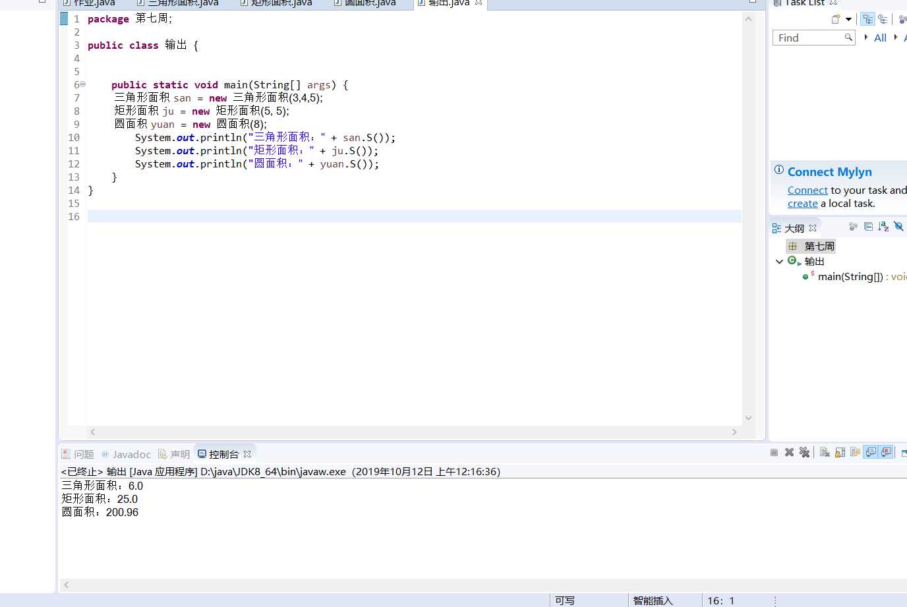Click the editor horizontal scroll left arrow
Image resolution: width=907 pixels, height=607 pixels.
[x=93, y=432]
